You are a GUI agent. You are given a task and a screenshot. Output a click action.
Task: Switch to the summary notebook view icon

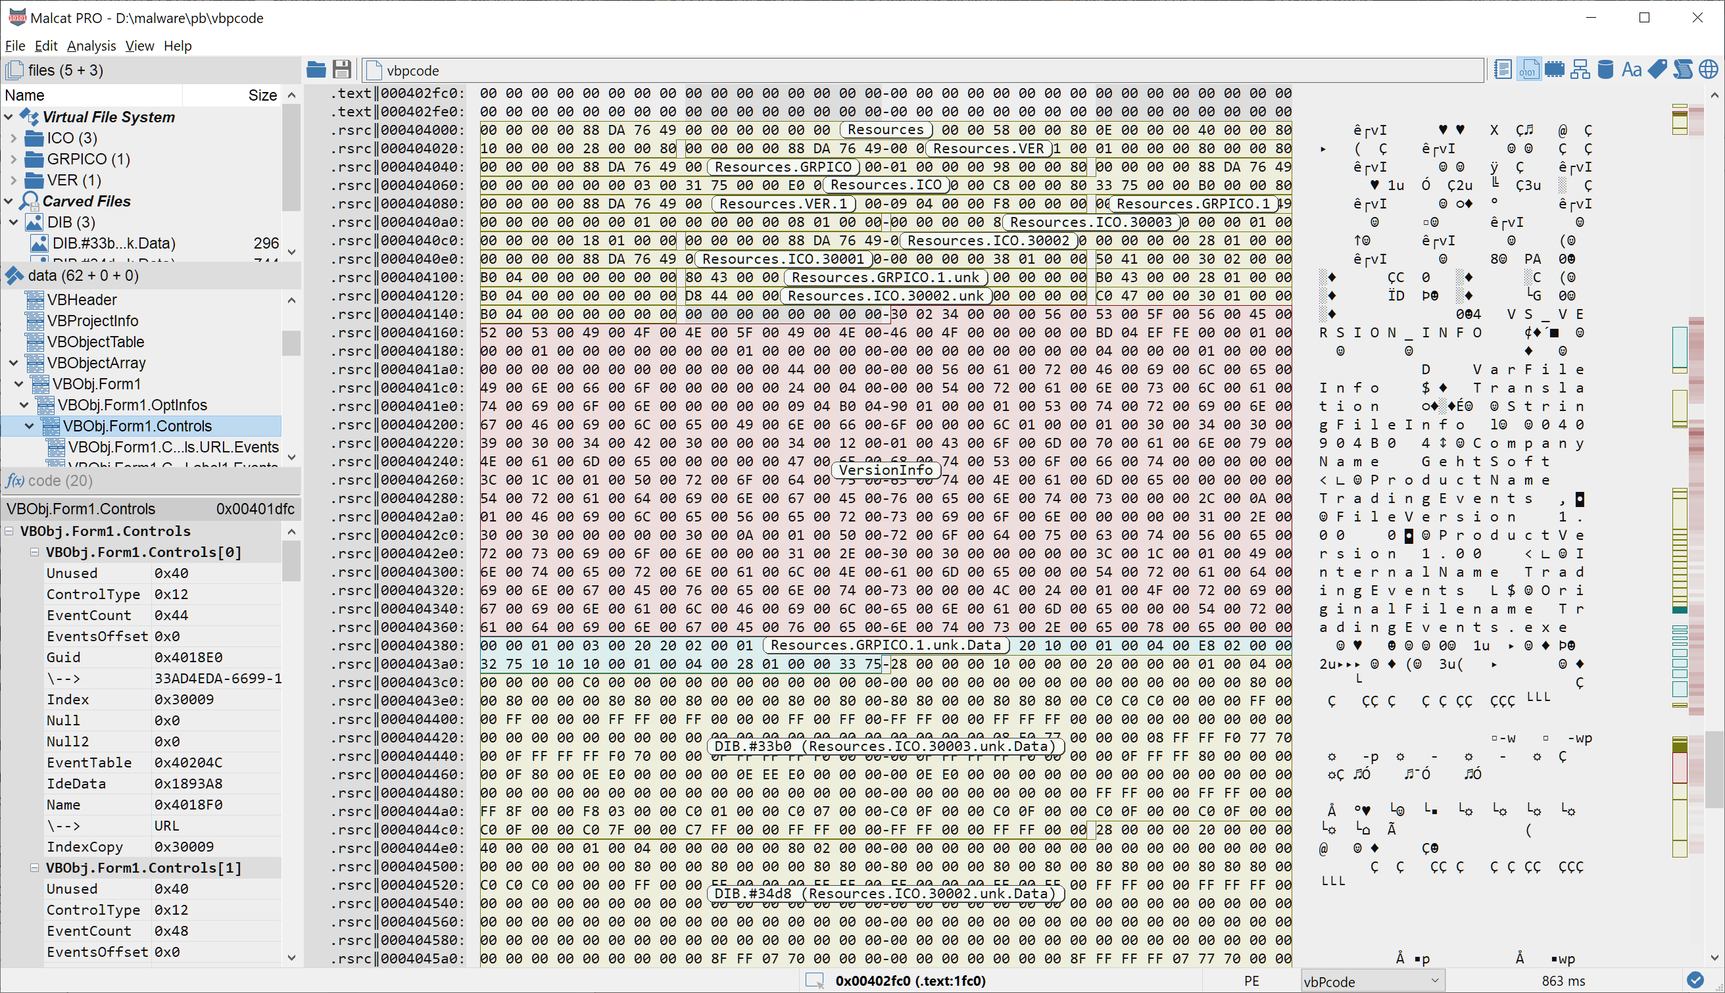tap(1503, 70)
